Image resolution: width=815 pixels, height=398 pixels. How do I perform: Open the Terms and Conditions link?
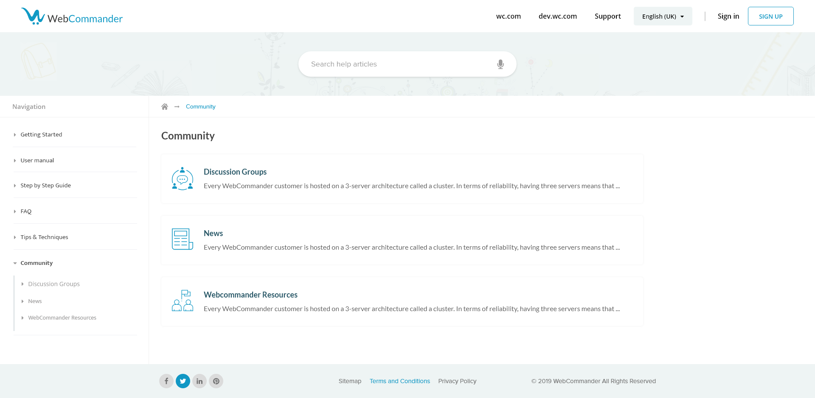tap(399, 381)
